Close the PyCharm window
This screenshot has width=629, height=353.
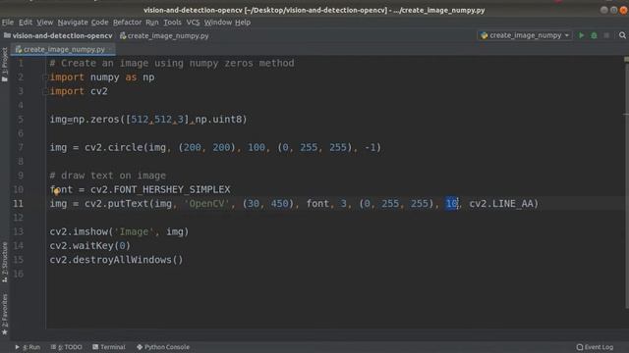[623, 11]
